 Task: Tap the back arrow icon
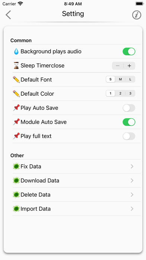[x=8, y=15]
